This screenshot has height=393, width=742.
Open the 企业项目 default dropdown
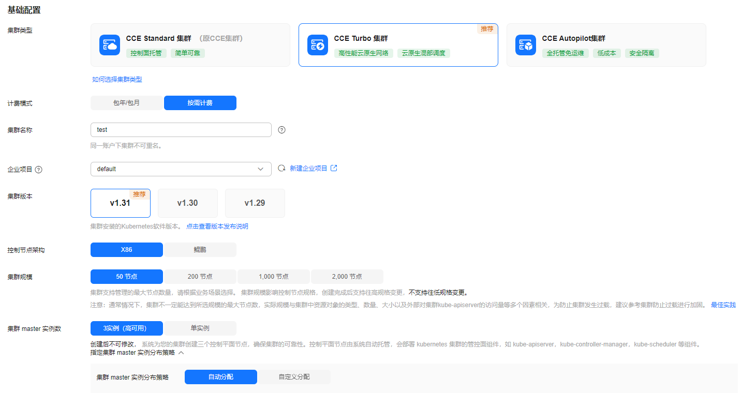[181, 169]
